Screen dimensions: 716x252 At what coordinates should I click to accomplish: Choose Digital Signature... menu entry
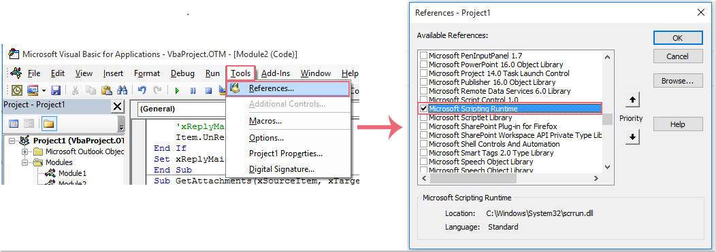point(282,169)
